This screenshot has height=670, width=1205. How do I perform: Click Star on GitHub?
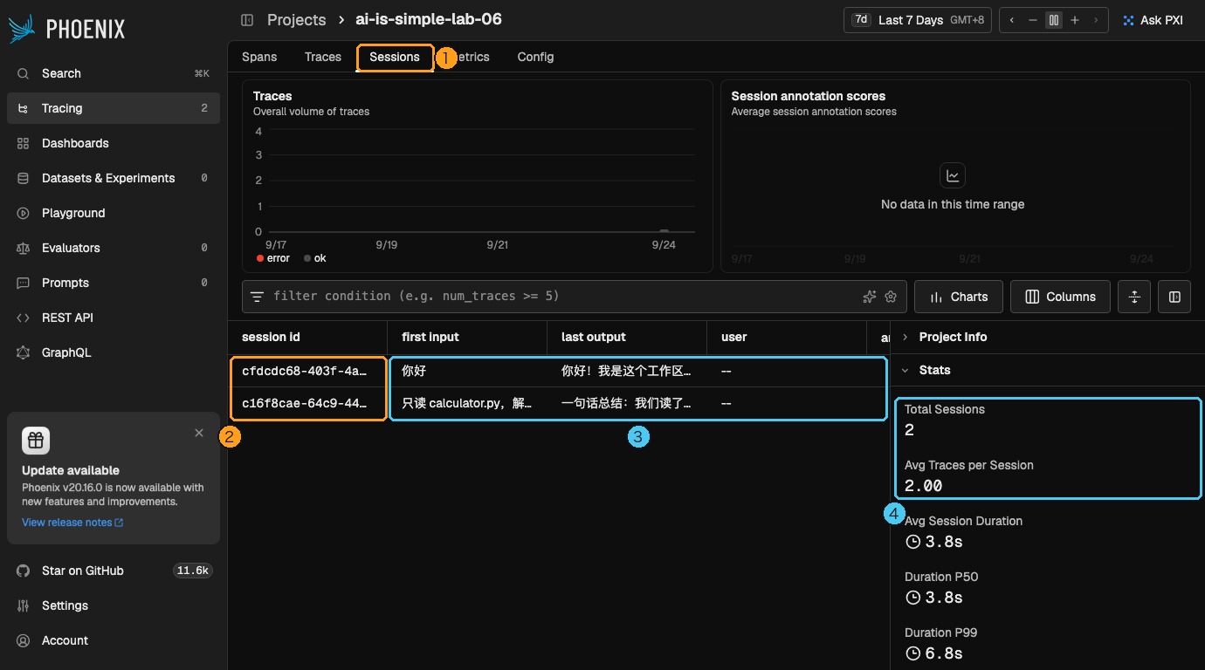(114, 571)
